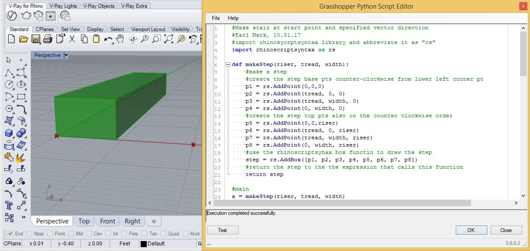Create a New document in Rhino
530x251 pixels.
pos(12,39)
